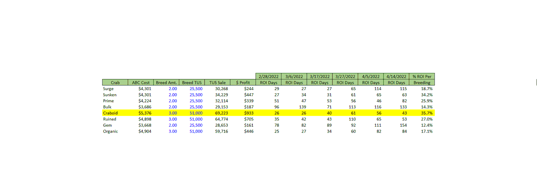Select the Sunken crab name cell
This screenshot has width=537, height=195.
[110, 95]
